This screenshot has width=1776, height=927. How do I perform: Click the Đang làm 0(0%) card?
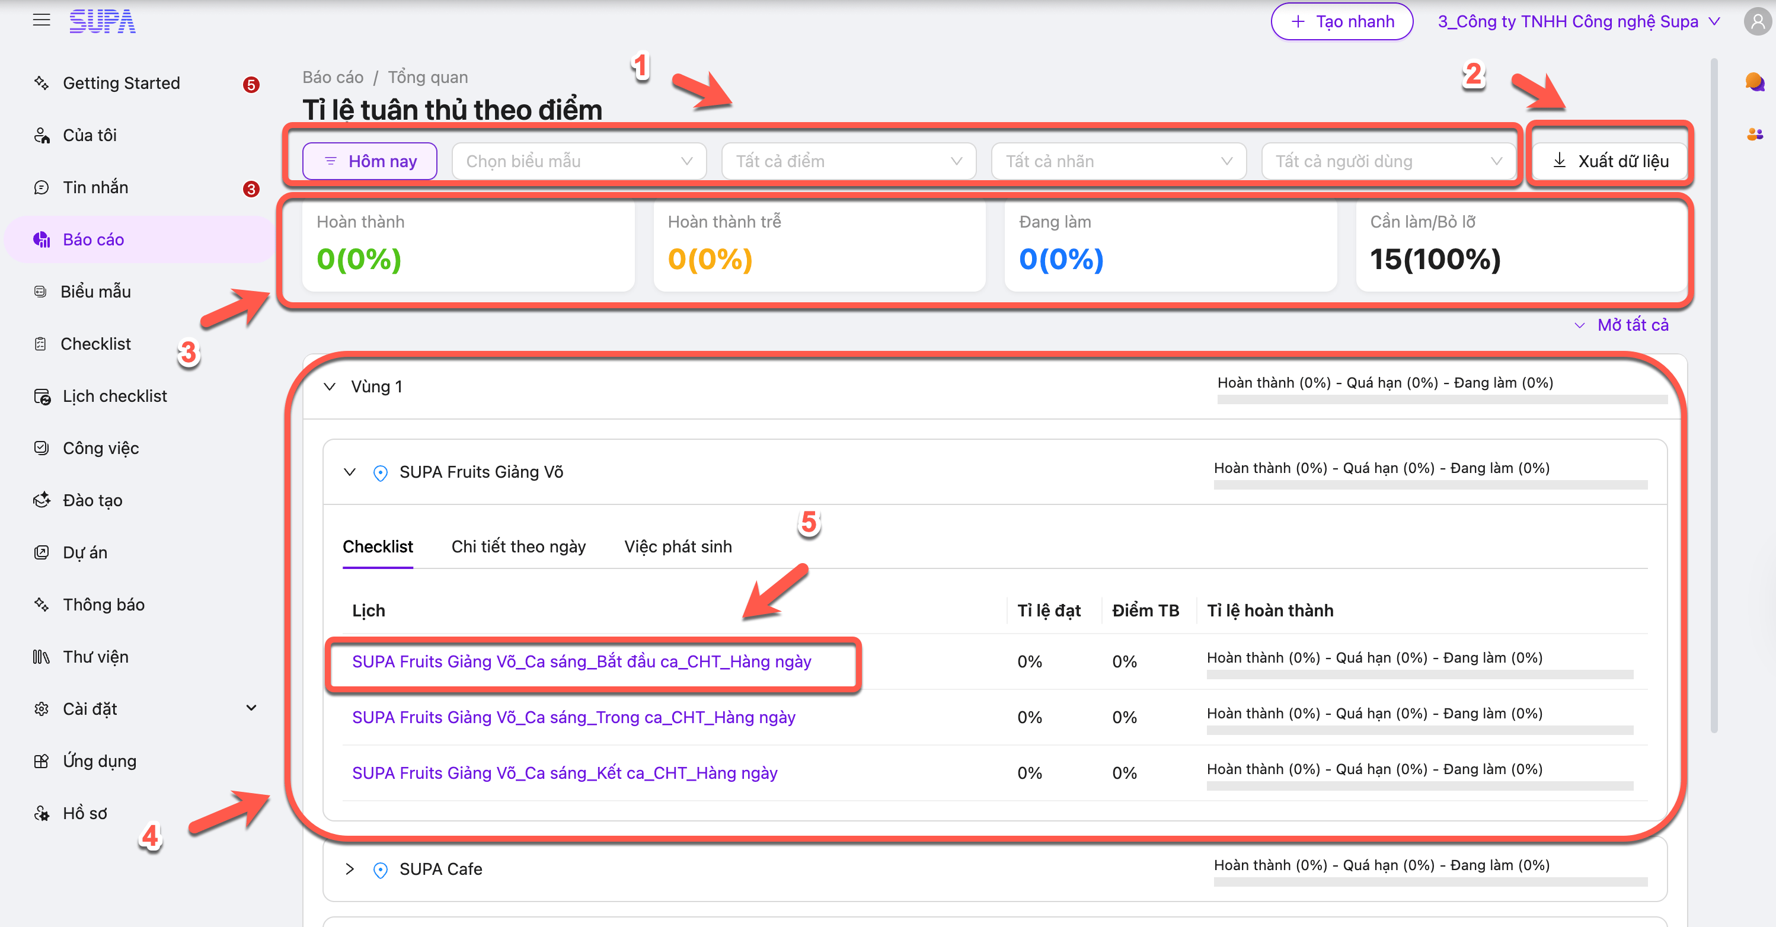click(x=1171, y=246)
